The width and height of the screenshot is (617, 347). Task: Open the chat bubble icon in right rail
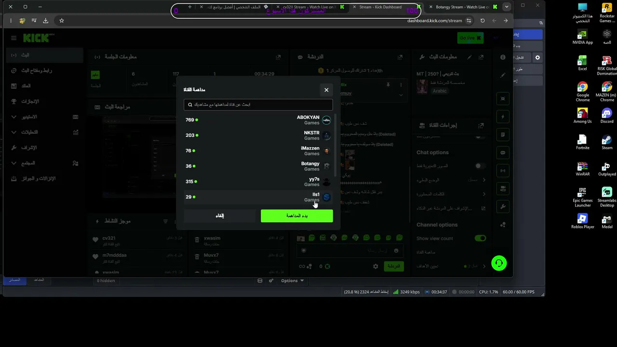click(x=503, y=153)
